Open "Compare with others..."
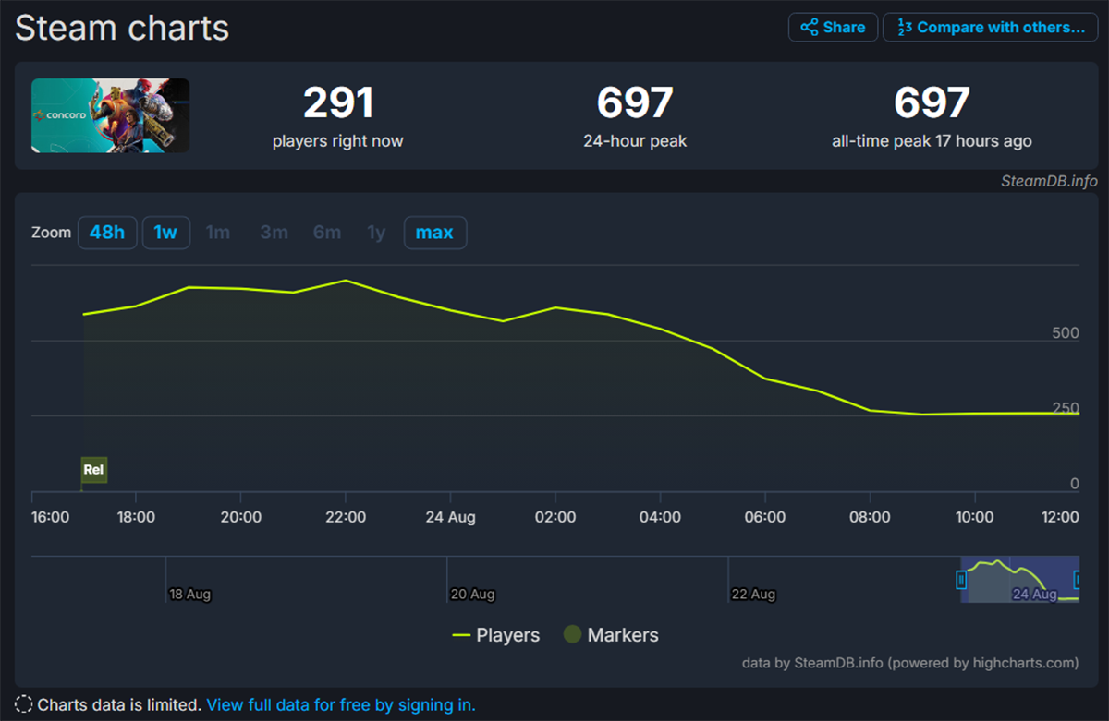1109x721 pixels. pos(991,27)
